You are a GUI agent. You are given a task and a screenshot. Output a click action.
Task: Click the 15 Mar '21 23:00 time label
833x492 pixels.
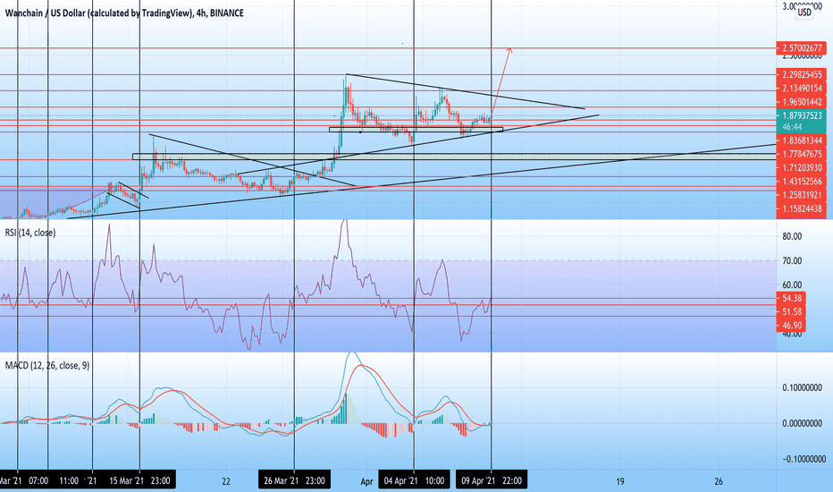139,481
